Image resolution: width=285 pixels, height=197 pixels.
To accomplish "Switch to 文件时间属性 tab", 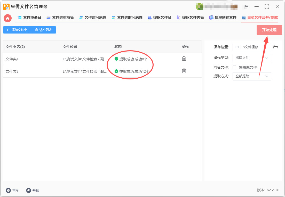I will 93,18.
